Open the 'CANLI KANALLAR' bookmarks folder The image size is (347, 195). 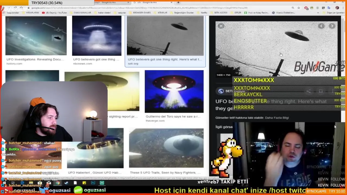click(80, 13)
